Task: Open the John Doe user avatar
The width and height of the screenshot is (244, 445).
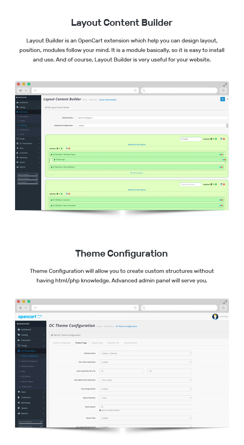Action: click(215, 316)
